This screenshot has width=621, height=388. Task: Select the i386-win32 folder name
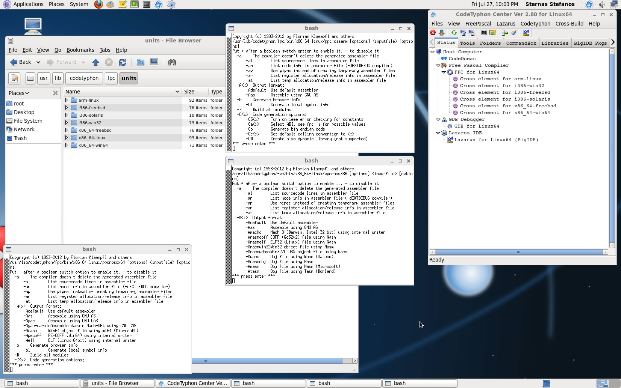[x=90, y=123]
